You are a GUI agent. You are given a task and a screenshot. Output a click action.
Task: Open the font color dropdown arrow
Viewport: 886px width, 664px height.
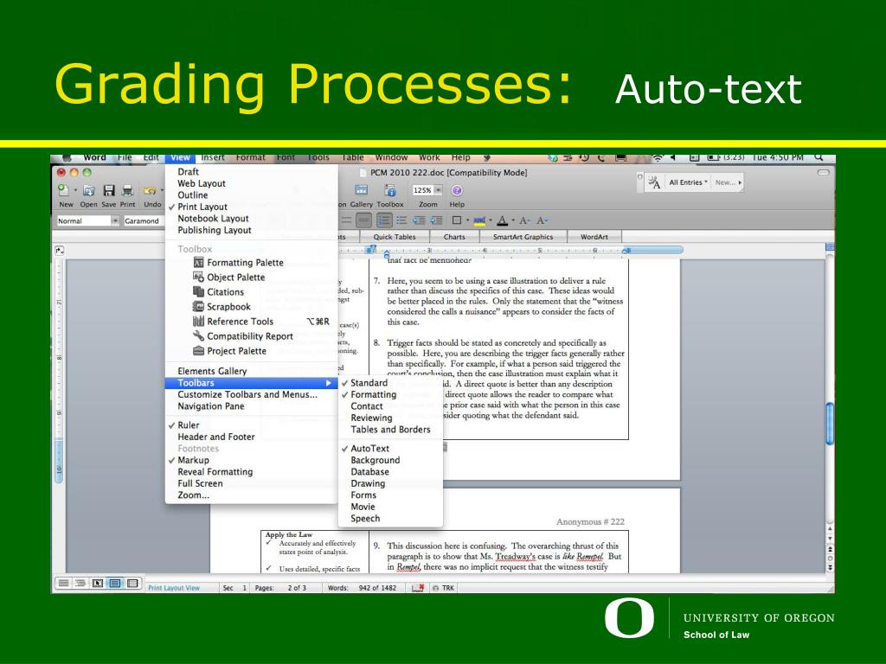(x=513, y=220)
